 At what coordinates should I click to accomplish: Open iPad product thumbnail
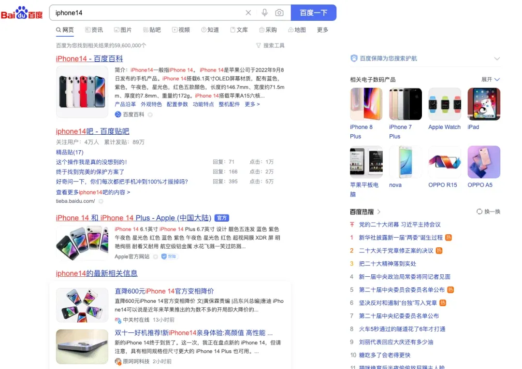(x=484, y=104)
